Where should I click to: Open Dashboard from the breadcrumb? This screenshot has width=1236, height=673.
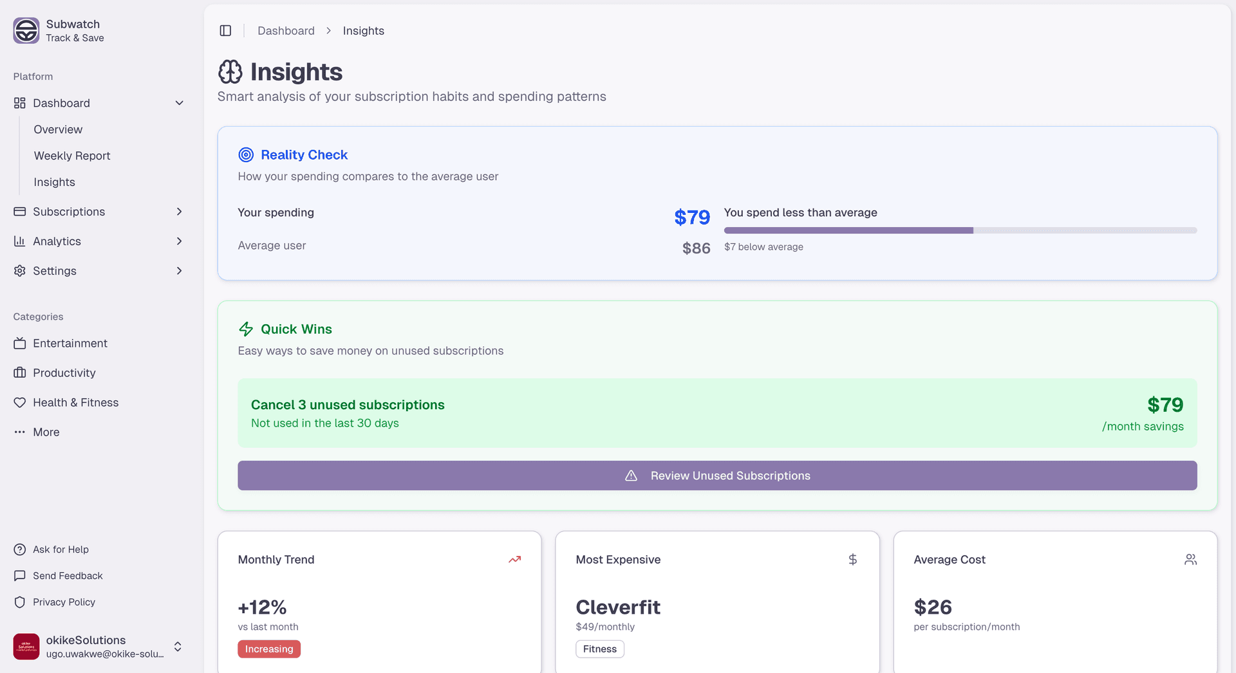point(286,30)
